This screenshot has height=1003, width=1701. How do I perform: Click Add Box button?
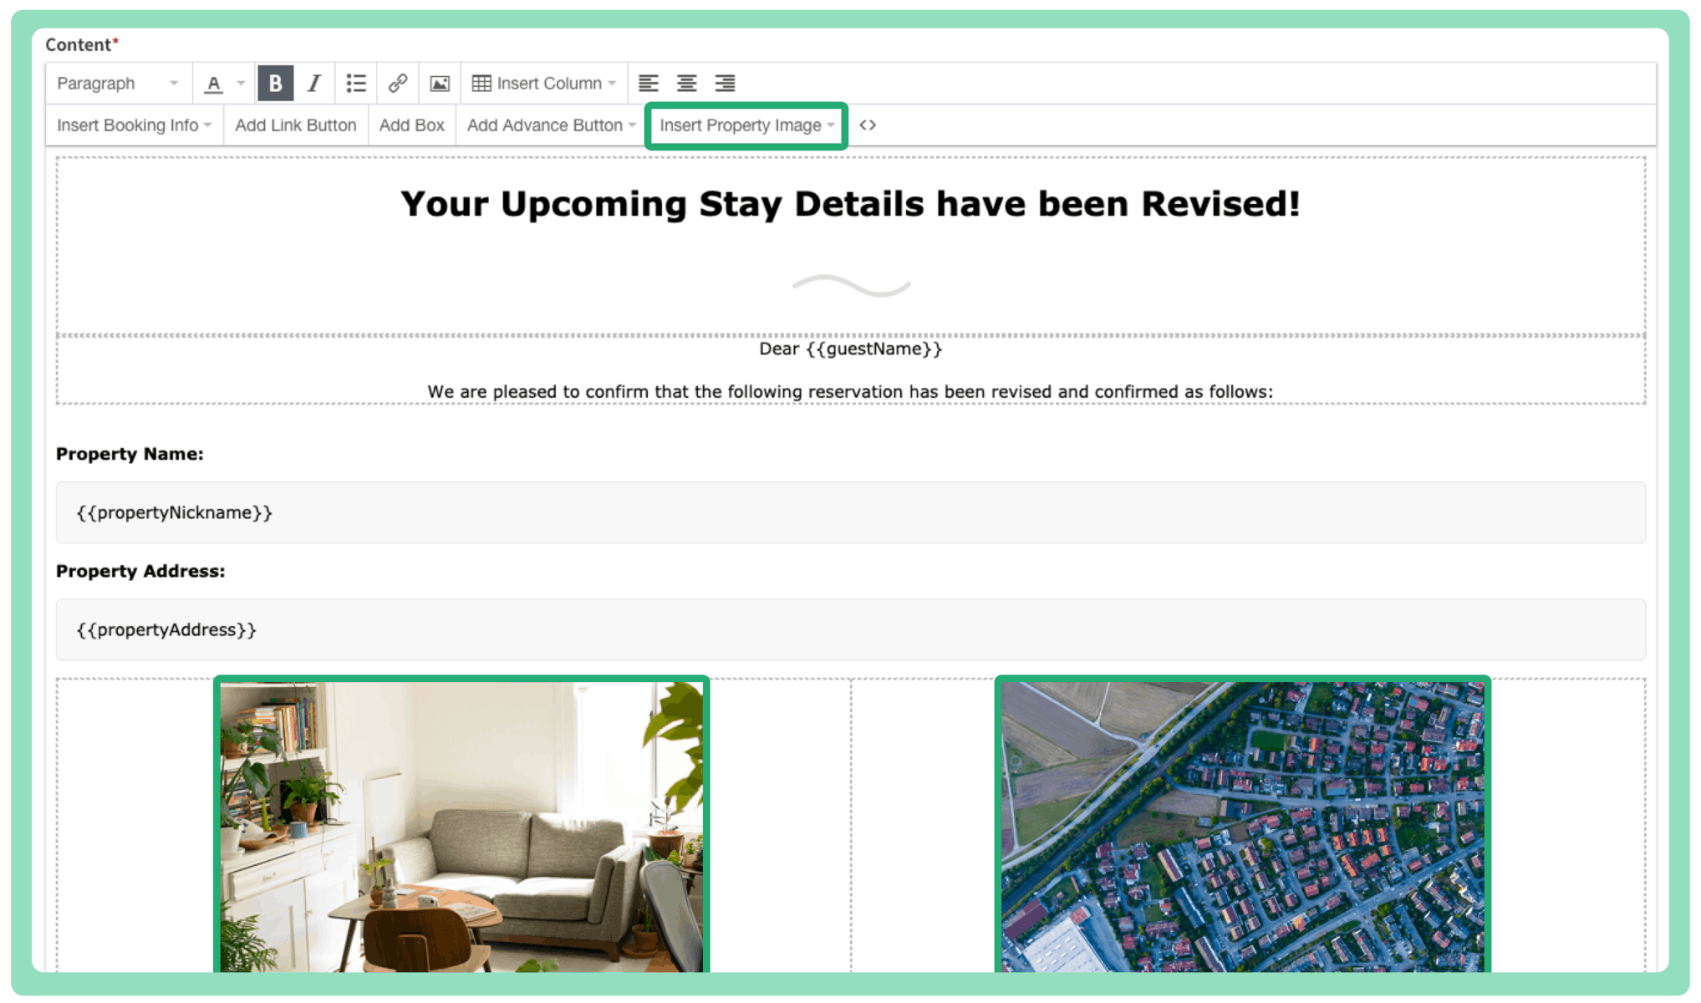412,125
